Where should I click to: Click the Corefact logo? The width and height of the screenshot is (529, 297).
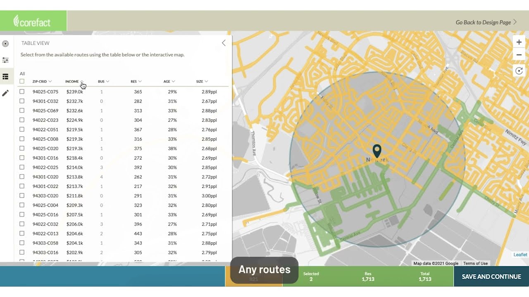(x=33, y=21)
